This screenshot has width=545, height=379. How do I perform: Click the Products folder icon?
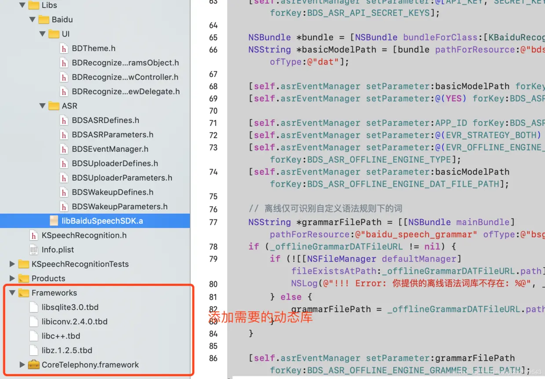pos(24,278)
